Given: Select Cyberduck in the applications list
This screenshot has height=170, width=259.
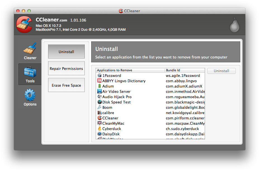Looking at the screenshot, I should (x=112, y=129).
